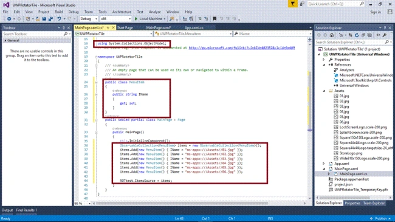
Task: Open the Find Results 1 tab
Action: point(27,210)
